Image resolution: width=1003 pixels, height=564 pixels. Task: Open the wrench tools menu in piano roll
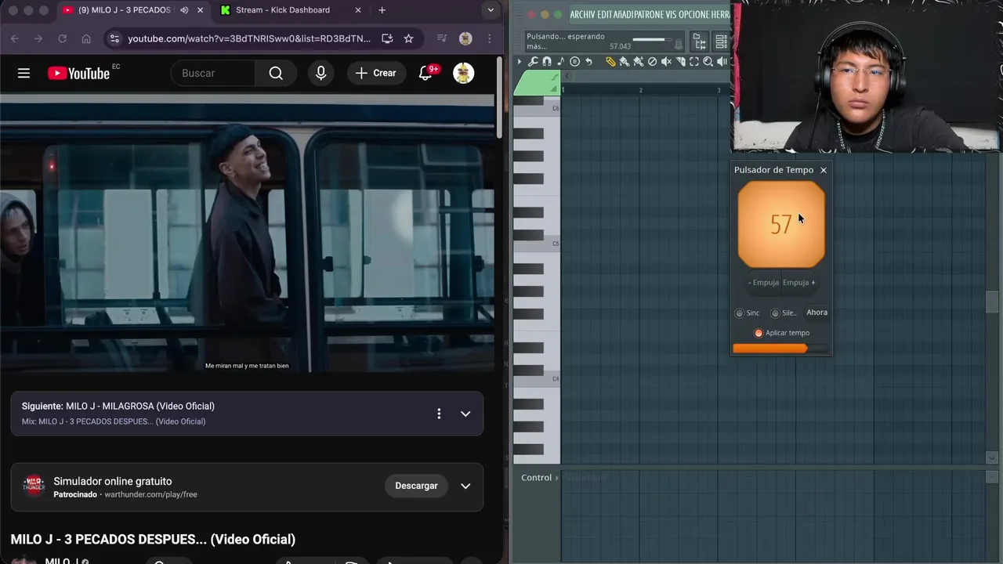533,61
